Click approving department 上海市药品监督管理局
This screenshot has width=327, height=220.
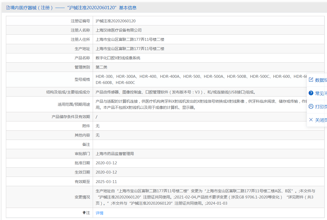(115, 154)
